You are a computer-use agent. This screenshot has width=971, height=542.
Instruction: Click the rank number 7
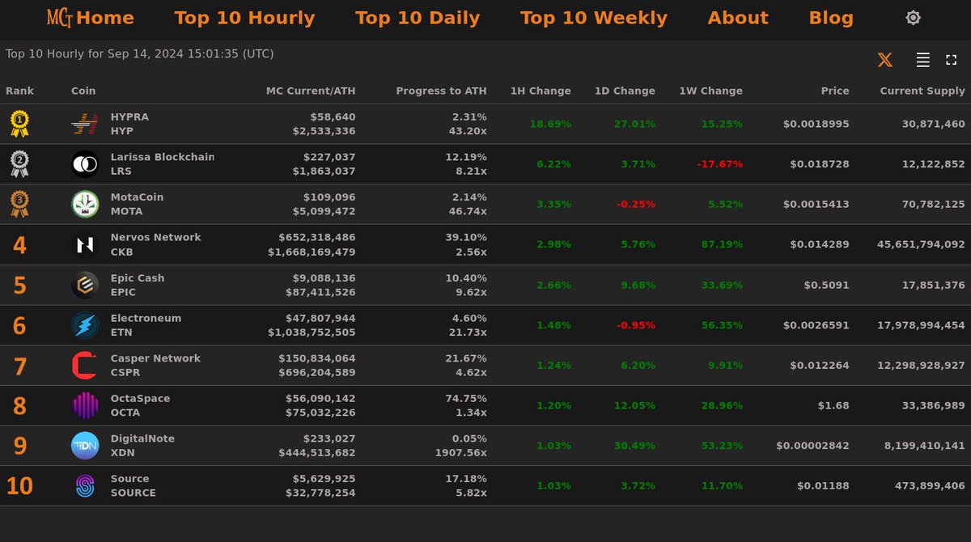tap(19, 366)
